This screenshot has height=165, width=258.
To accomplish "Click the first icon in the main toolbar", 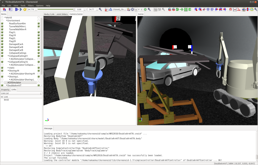I will click(4, 9).
